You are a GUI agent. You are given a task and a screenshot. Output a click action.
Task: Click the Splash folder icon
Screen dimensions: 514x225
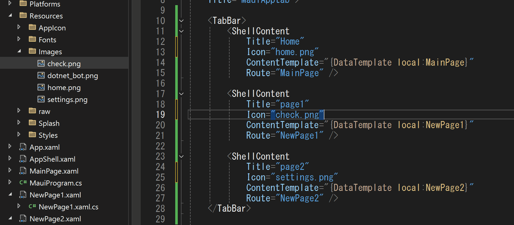[x=32, y=123]
